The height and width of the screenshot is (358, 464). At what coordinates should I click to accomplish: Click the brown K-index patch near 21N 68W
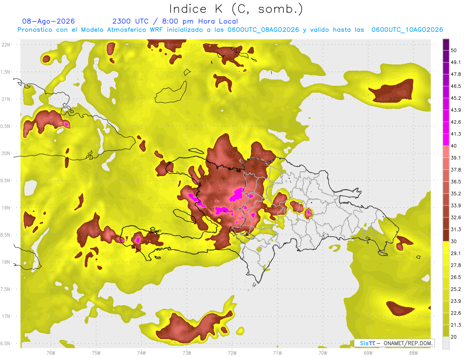[x=392, y=91]
